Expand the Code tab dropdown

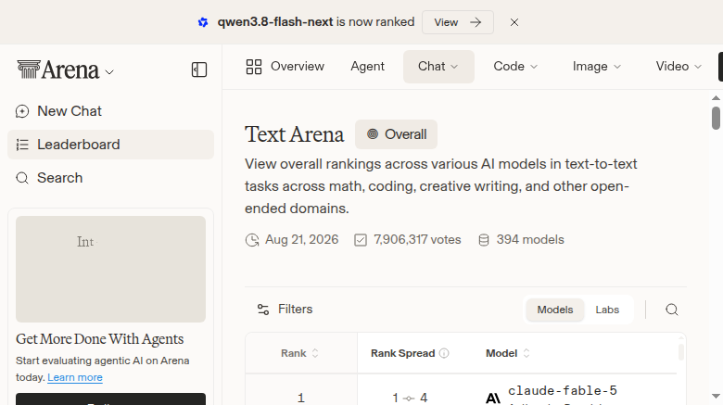pyautogui.click(x=515, y=67)
